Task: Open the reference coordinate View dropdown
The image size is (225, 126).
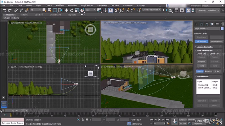Action: pyautogui.click(x=91, y=10)
